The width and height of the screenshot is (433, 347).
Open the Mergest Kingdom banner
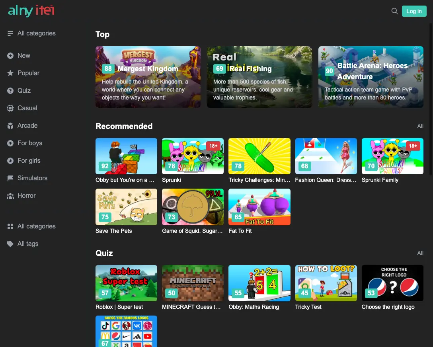[148, 77]
